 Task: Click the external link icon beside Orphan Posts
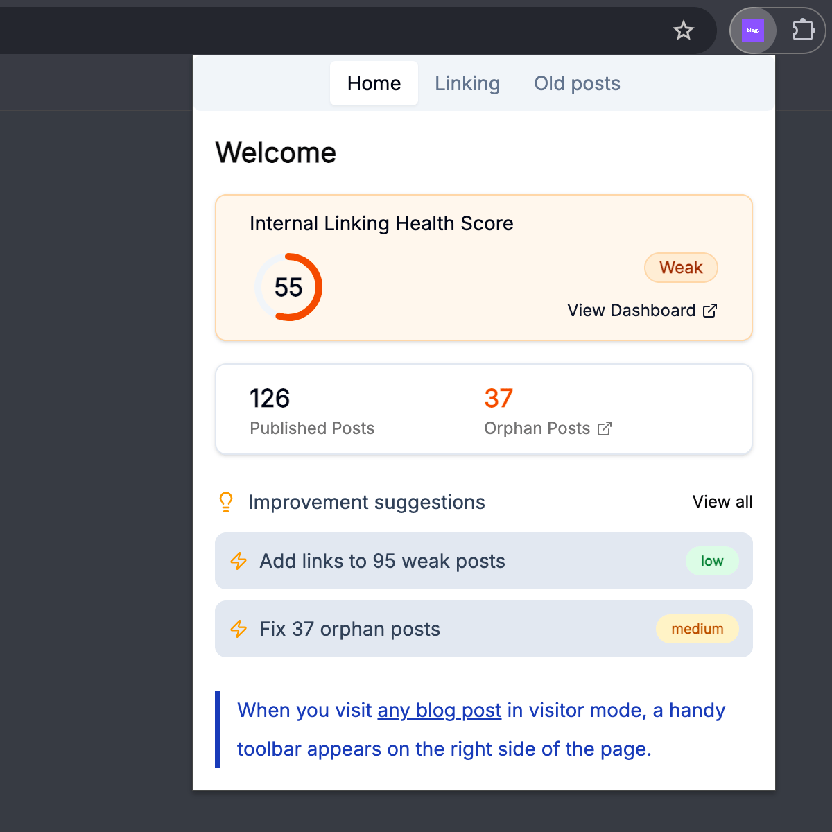[605, 428]
